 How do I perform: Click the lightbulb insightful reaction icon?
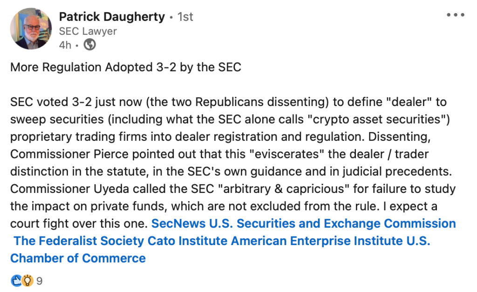pos(27,281)
